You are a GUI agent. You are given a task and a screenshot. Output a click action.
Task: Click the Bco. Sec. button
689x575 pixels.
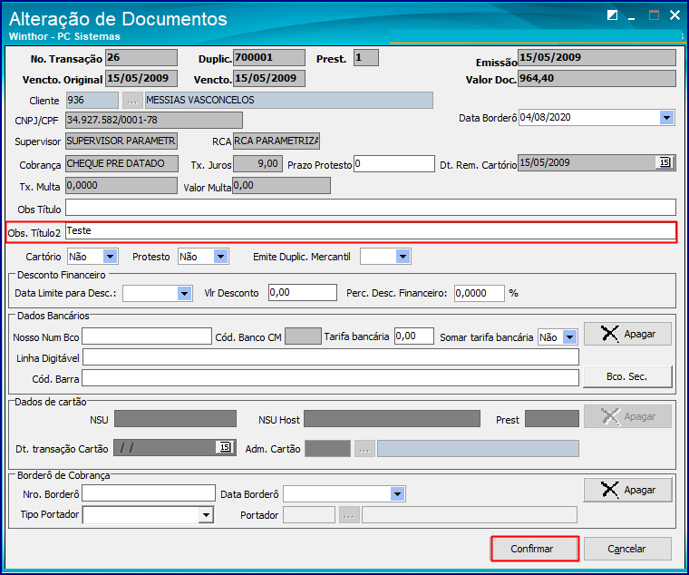627,376
